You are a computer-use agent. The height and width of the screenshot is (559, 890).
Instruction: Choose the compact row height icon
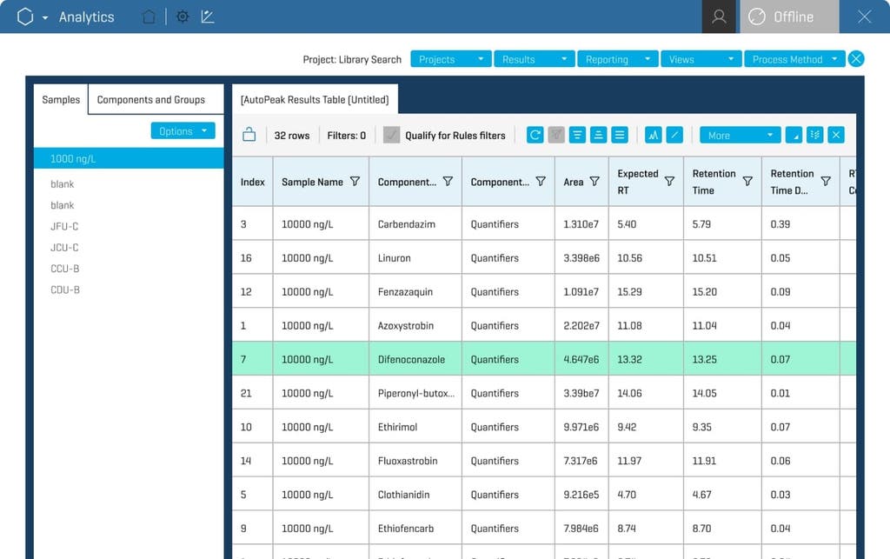click(577, 135)
